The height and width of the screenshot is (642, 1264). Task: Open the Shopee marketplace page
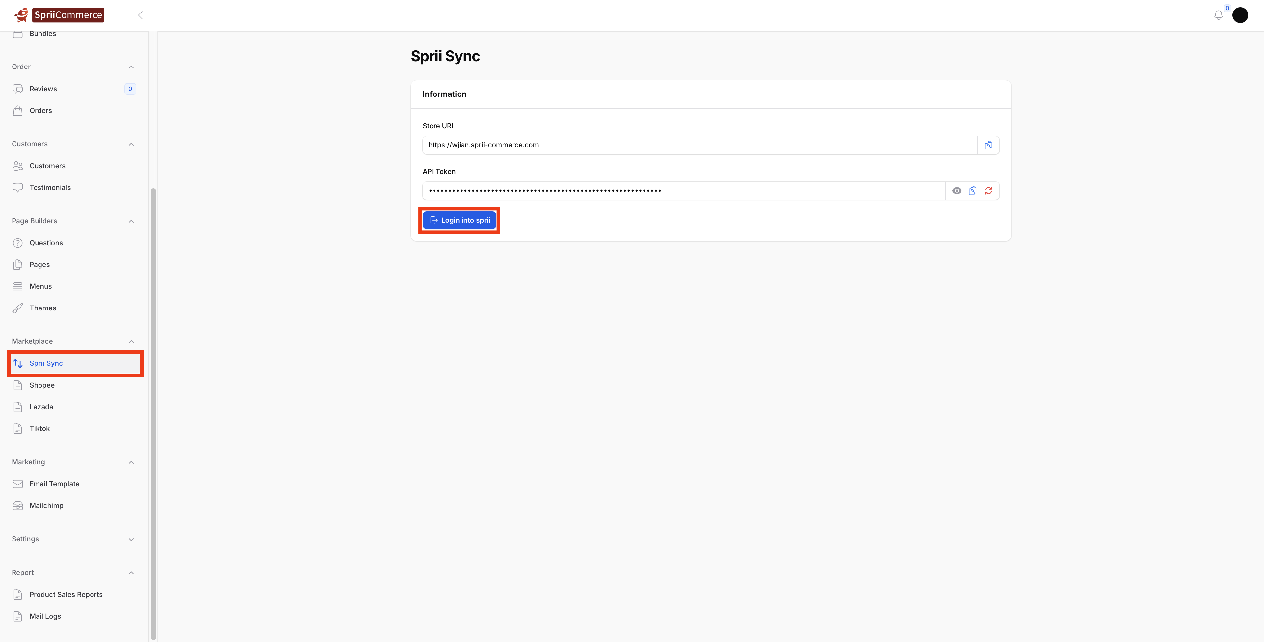tap(42, 385)
